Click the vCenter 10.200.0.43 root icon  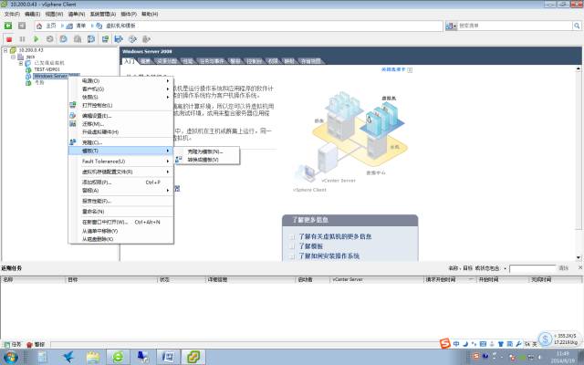tap(14, 50)
